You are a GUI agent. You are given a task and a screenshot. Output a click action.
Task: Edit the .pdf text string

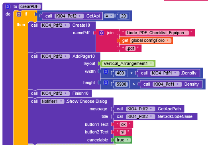point(130,48)
